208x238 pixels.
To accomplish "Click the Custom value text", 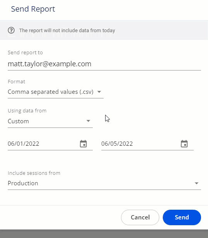I will (18, 121).
